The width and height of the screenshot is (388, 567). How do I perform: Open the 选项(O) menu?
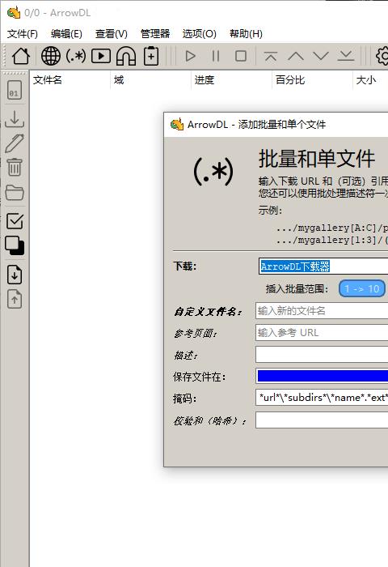(x=199, y=34)
